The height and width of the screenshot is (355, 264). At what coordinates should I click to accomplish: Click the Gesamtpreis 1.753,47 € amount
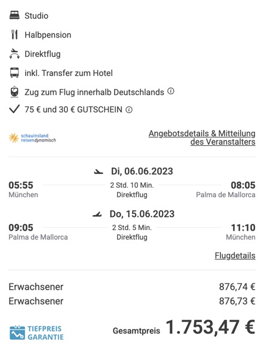[211, 327]
